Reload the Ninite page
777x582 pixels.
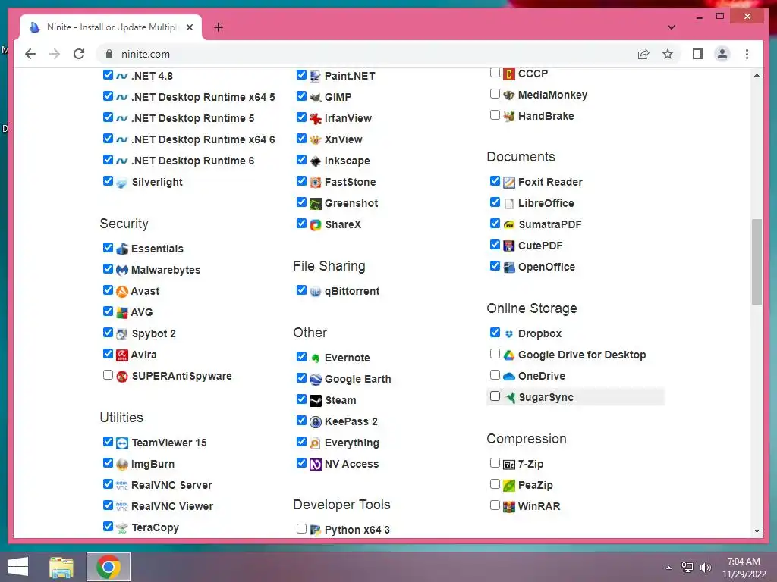[x=79, y=54]
